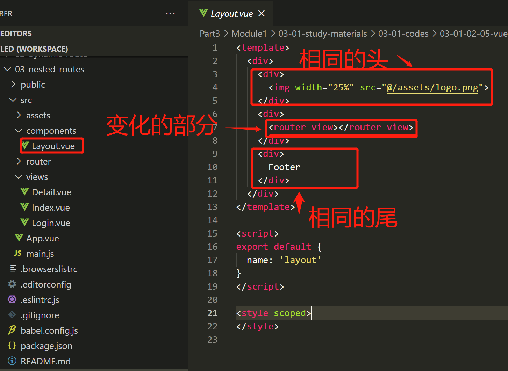Viewport: 508px width, 371px height.
Task: Open Login.vue in the views folder
Action: pos(51,223)
